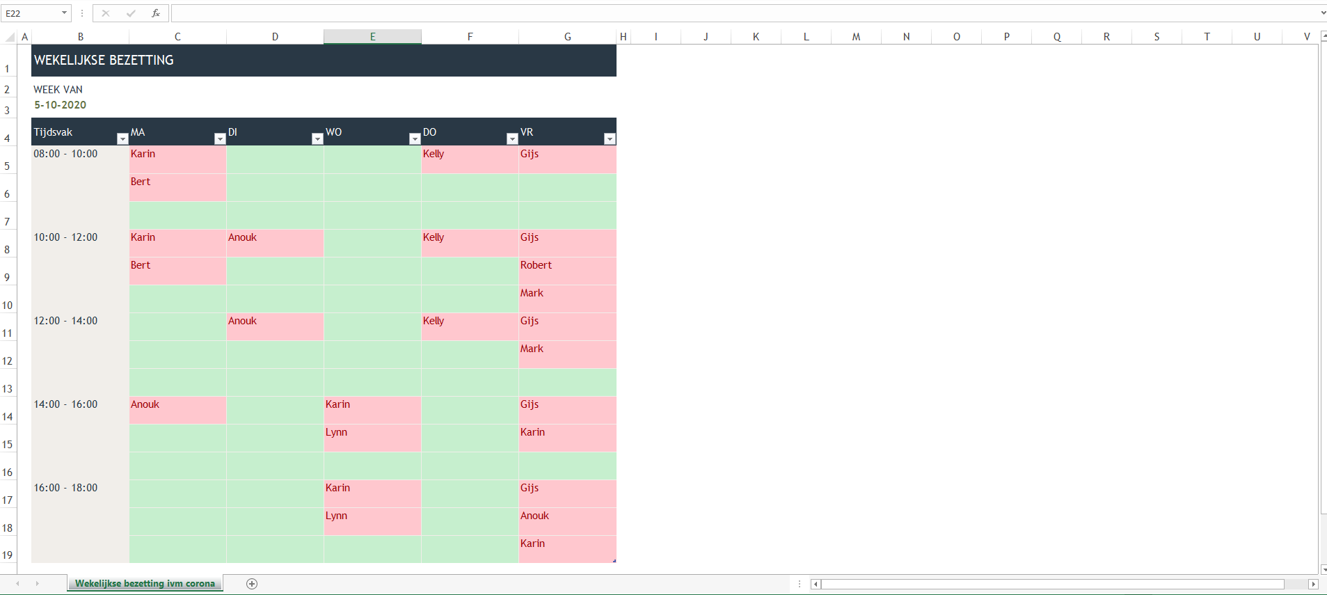Click horizontal scrollbar right arrow
1327x595 pixels.
click(x=1313, y=584)
